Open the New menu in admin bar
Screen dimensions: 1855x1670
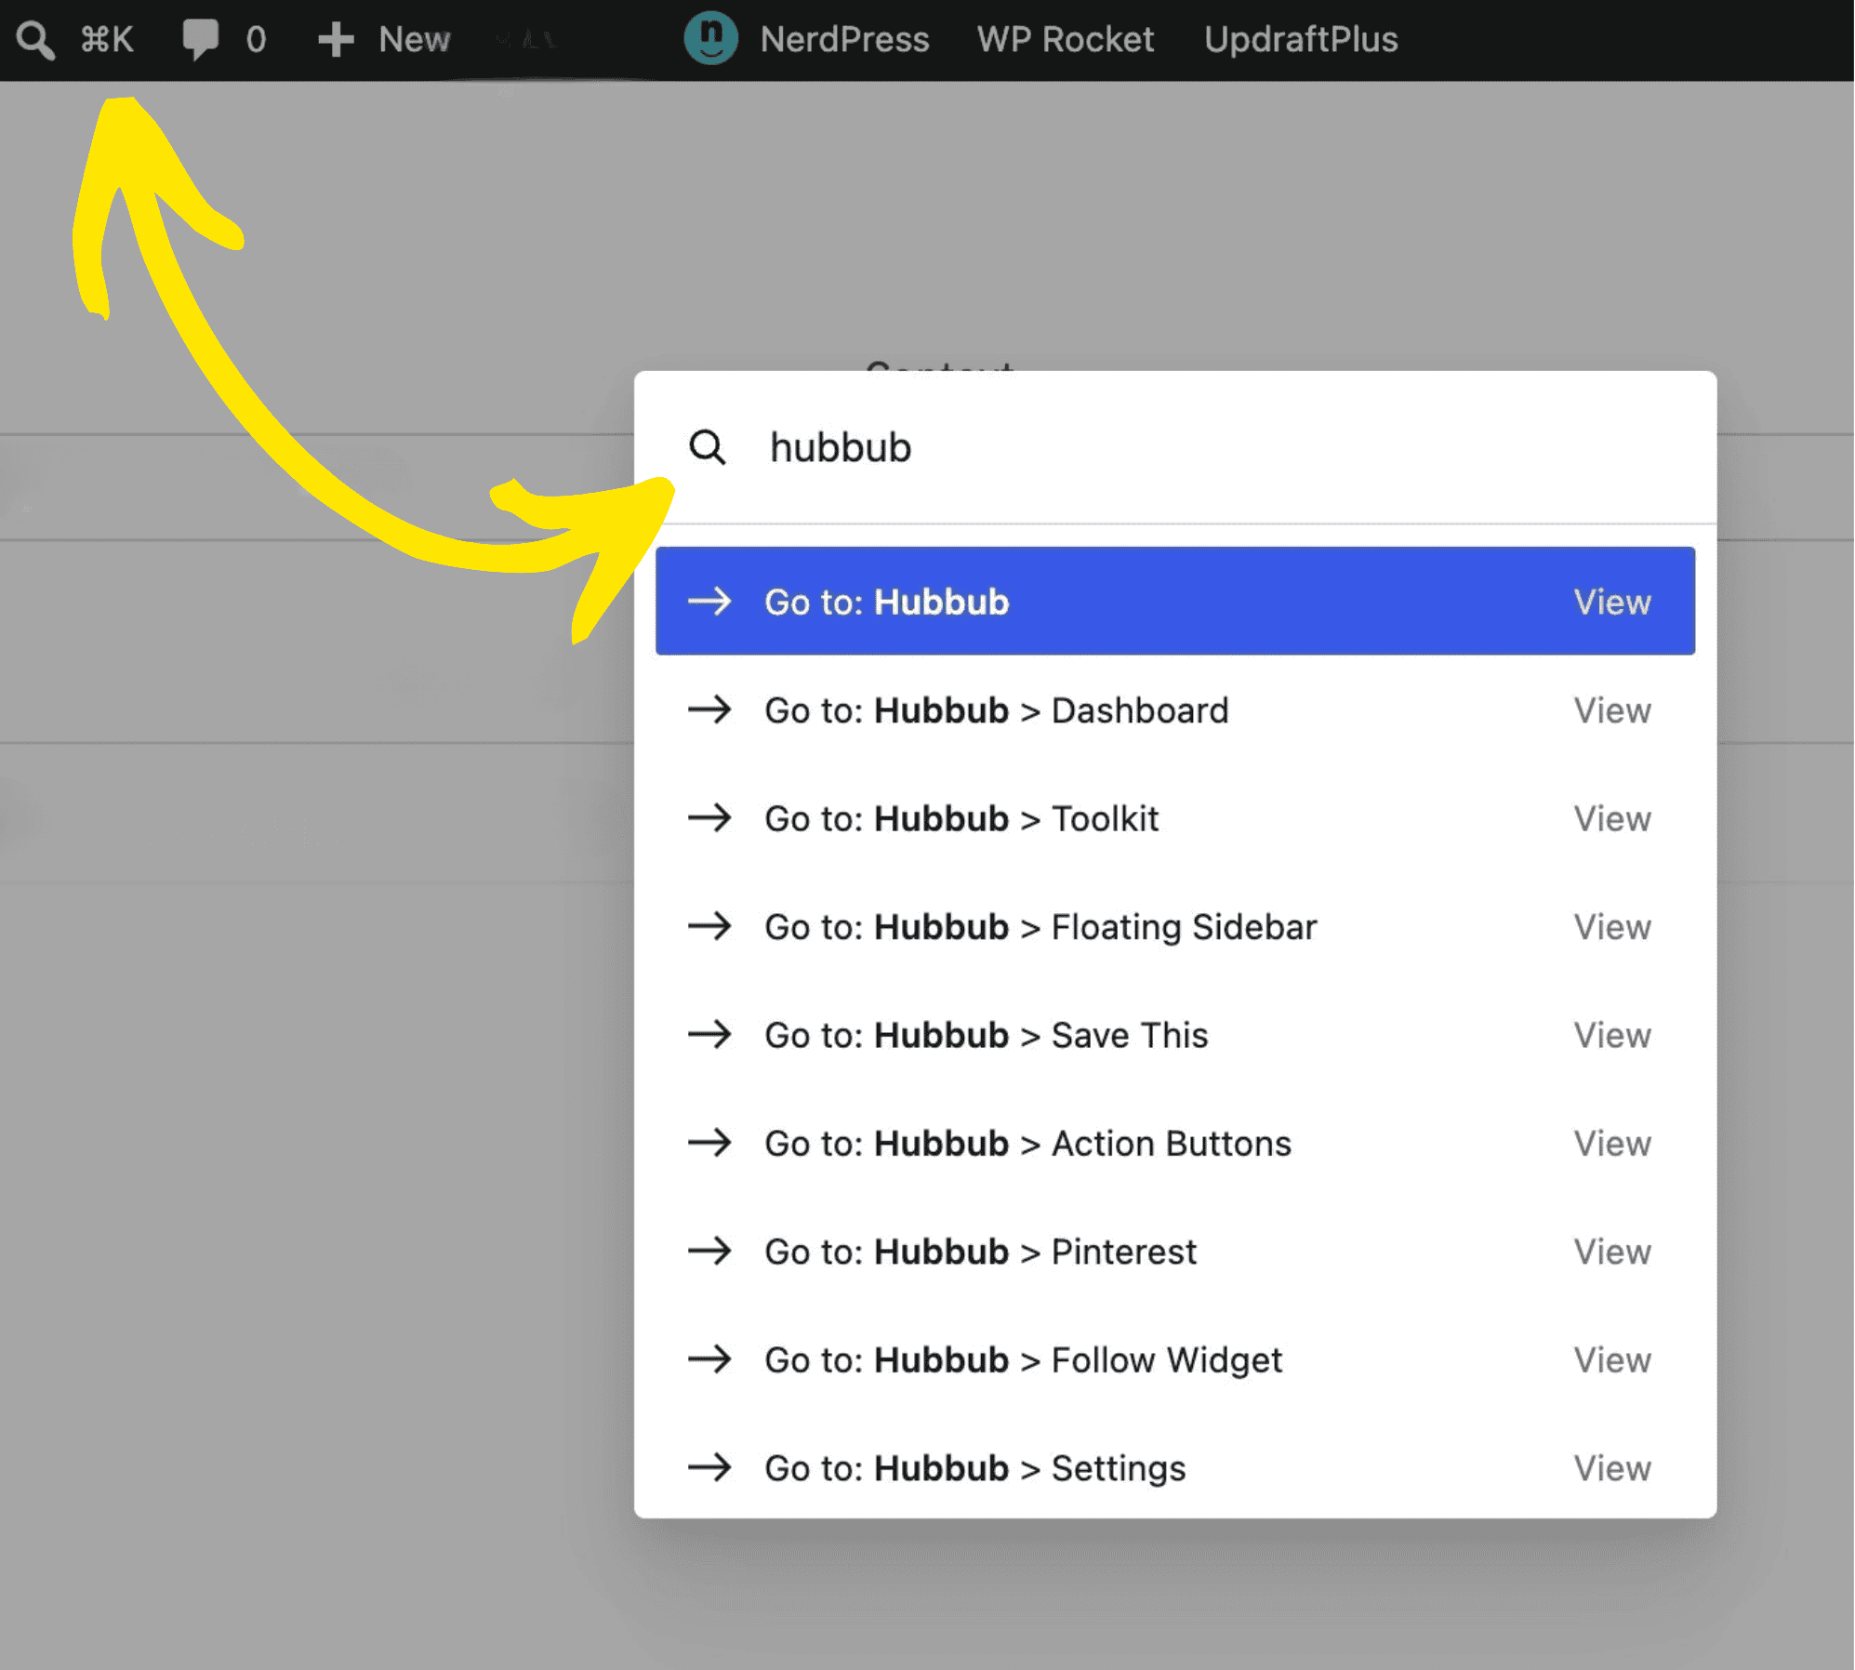pos(414,40)
